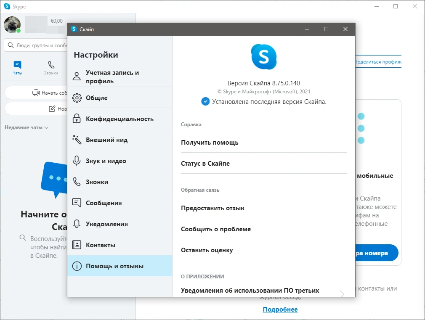Click the contact card icon for Контакты
Image resolution: width=425 pixels, height=320 pixels.
click(x=77, y=245)
